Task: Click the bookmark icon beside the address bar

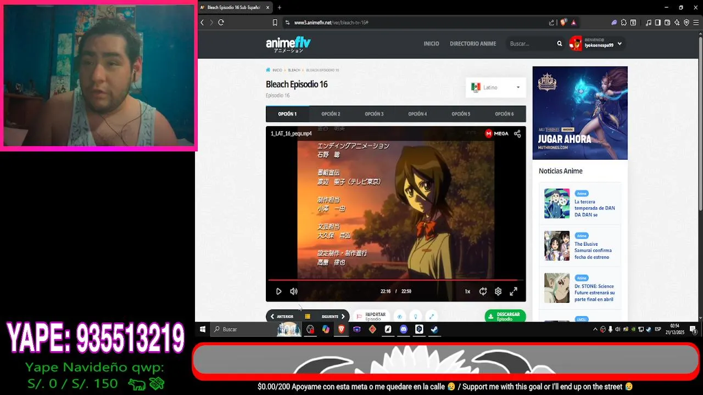Action: pyautogui.click(x=275, y=22)
